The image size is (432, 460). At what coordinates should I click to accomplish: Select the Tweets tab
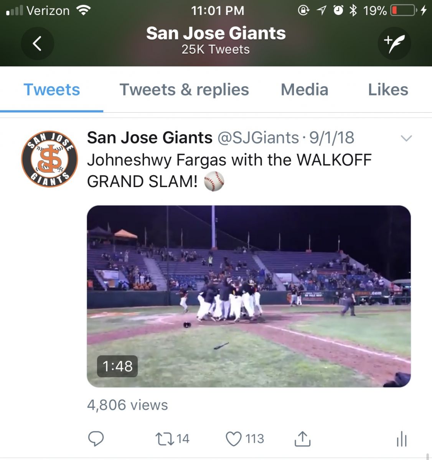point(52,90)
